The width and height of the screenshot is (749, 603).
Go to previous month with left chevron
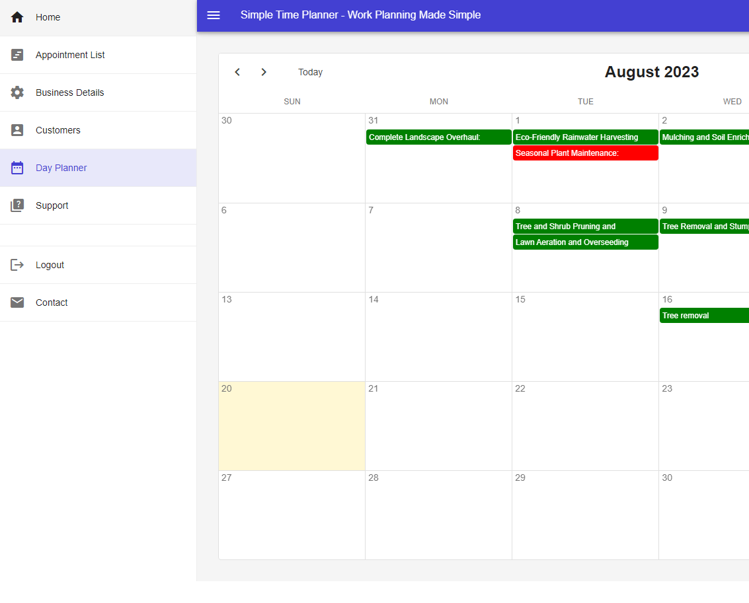point(237,72)
